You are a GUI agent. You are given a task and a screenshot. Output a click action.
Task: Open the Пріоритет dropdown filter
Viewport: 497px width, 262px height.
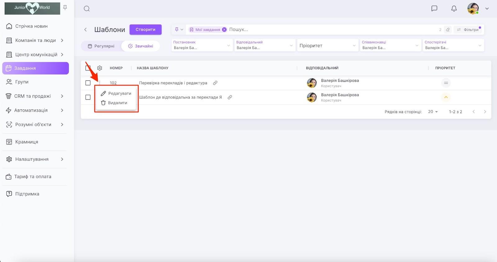click(x=327, y=46)
